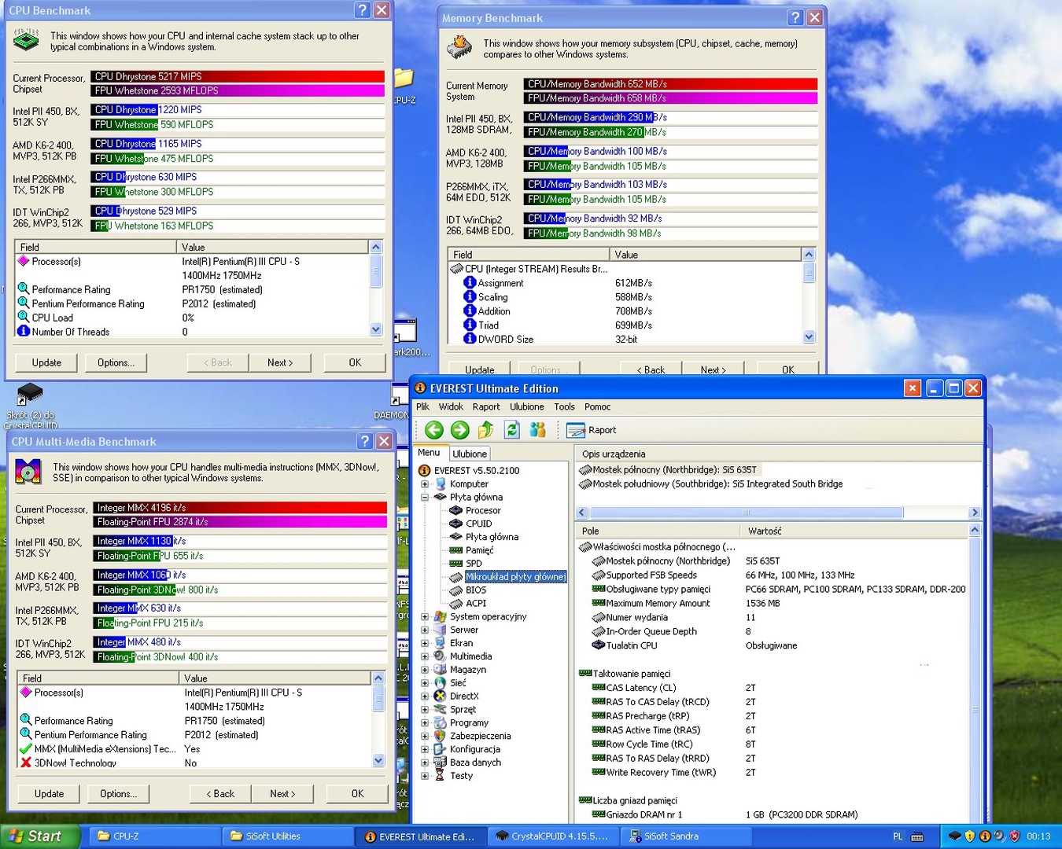Click Update in CPU Benchmark window
The width and height of the screenshot is (1062, 849).
(46, 362)
